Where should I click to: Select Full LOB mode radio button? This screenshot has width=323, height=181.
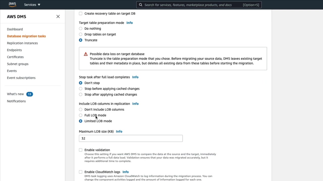tap(80, 115)
